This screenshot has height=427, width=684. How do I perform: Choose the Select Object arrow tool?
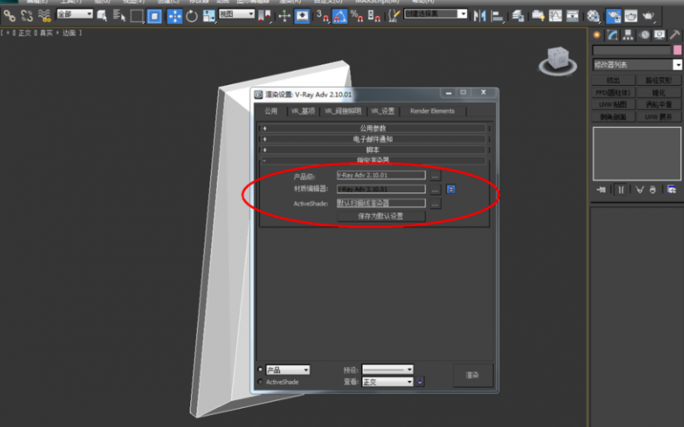click(102, 17)
